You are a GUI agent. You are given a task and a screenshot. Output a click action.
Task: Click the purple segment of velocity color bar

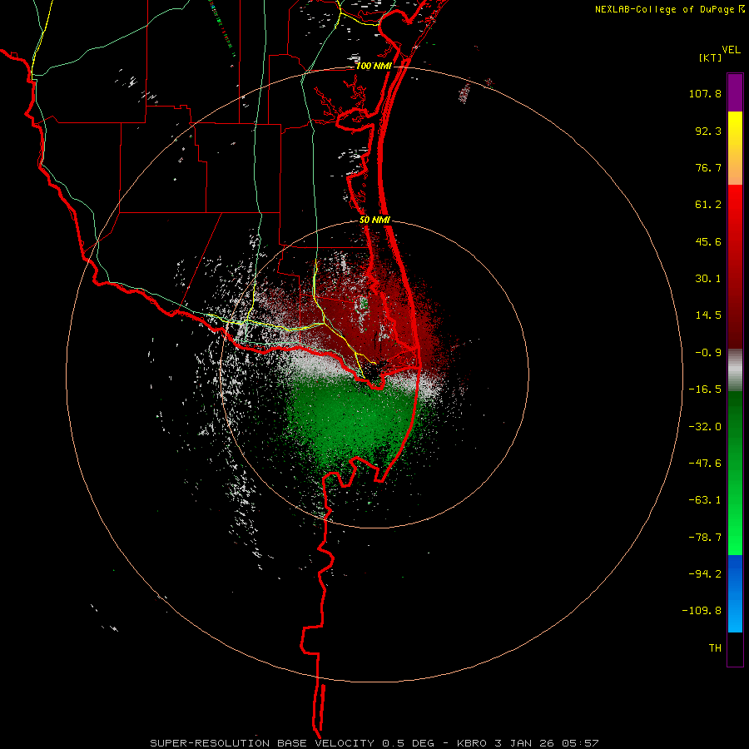(x=735, y=92)
